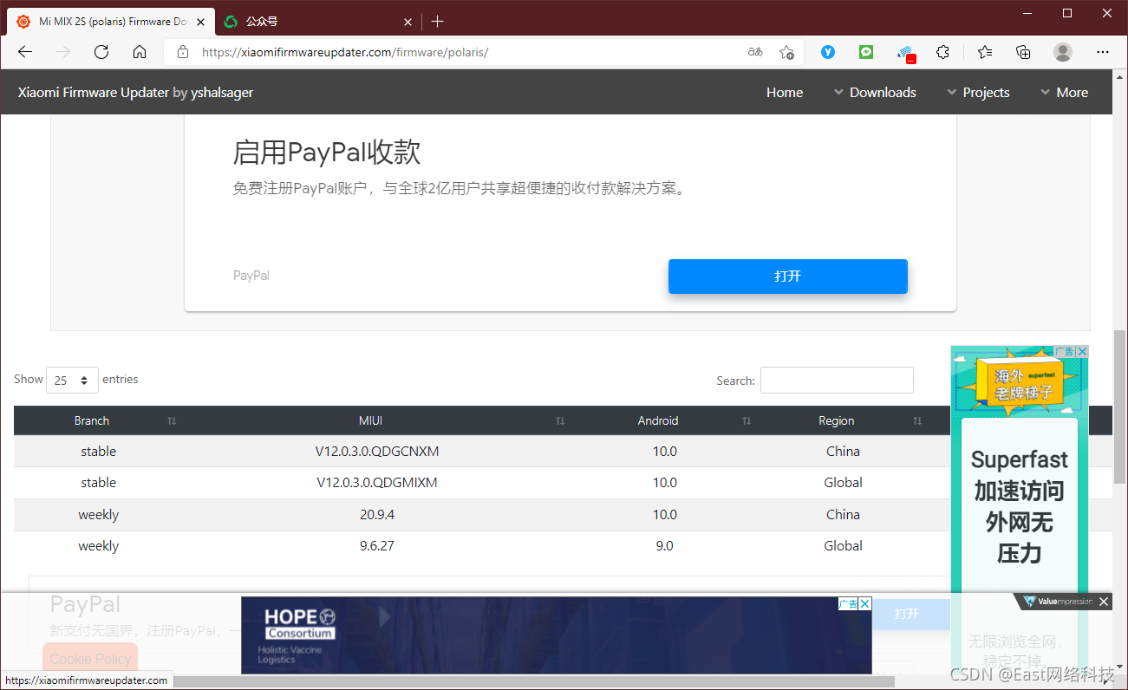Open a new tab with plus button
Screen dimensions: 1128x690
(x=437, y=21)
